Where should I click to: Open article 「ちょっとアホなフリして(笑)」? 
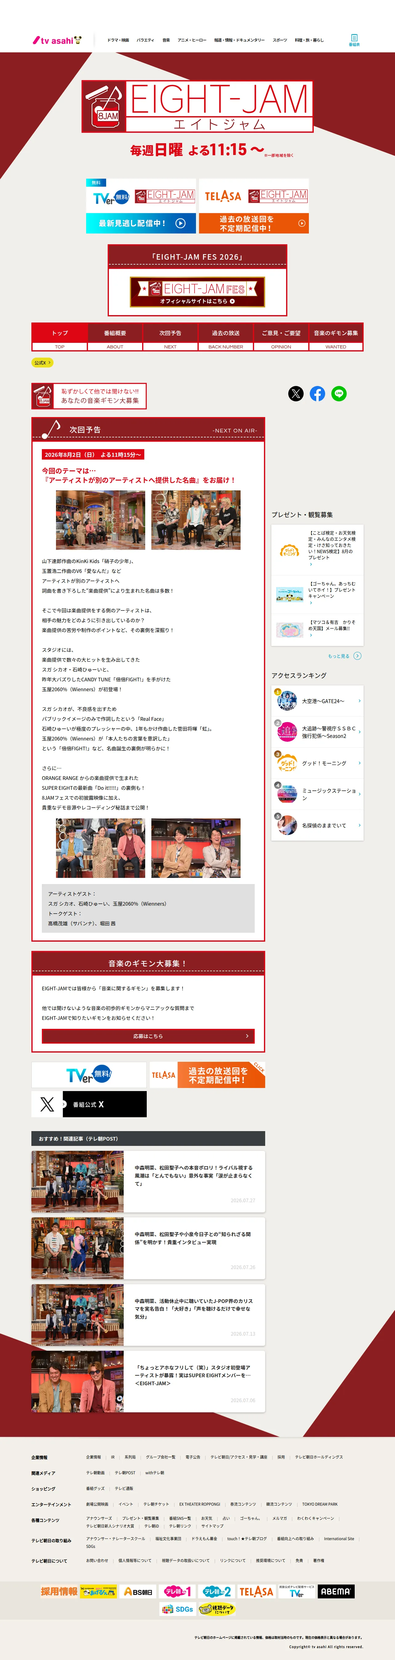pos(148,1382)
